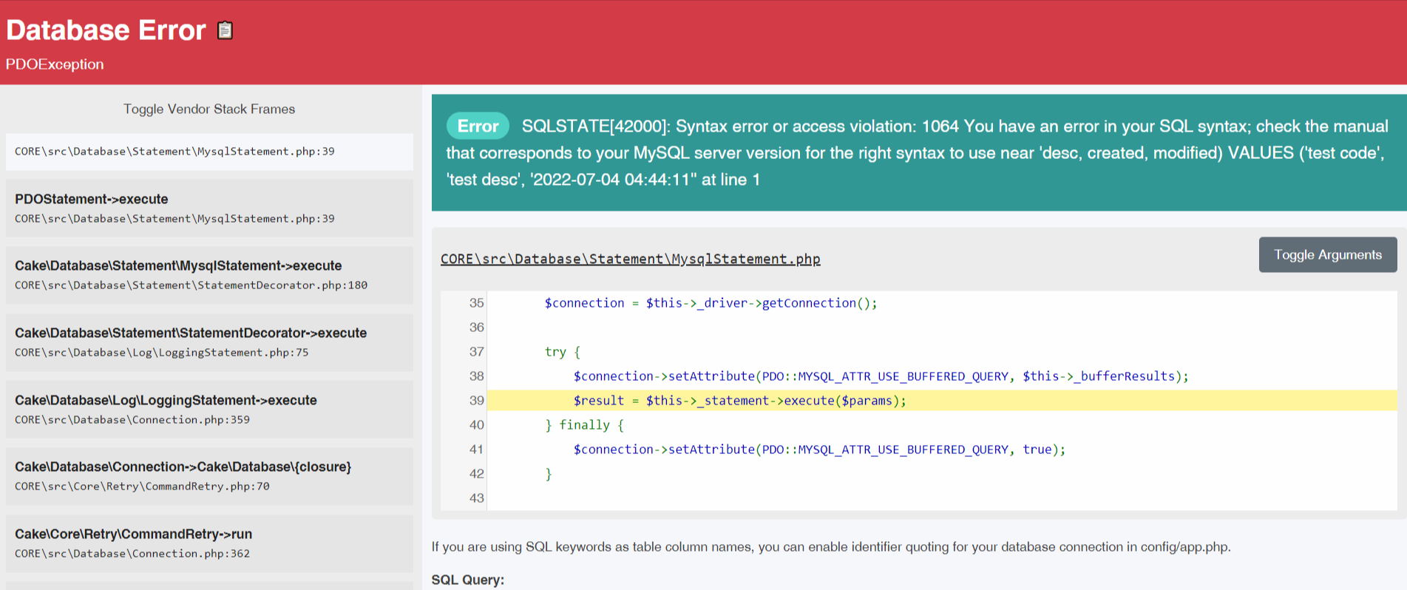
Task: Click the CommandRetry.php:70 path text
Action: 142,486
